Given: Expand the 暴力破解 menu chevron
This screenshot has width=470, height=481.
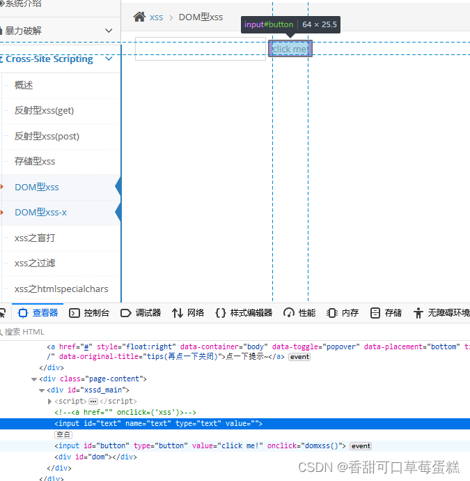Looking at the screenshot, I should pyautogui.click(x=109, y=31).
